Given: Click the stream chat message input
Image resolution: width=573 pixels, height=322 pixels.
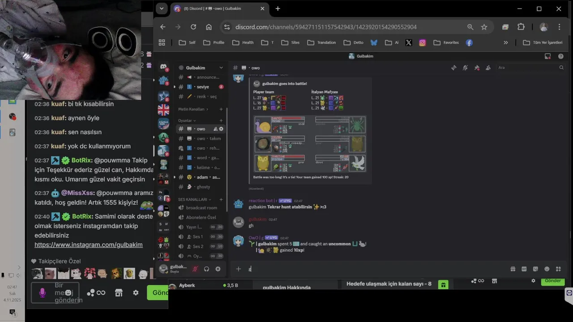Looking at the screenshot, I should pyautogui.click(x=55, y=292).
